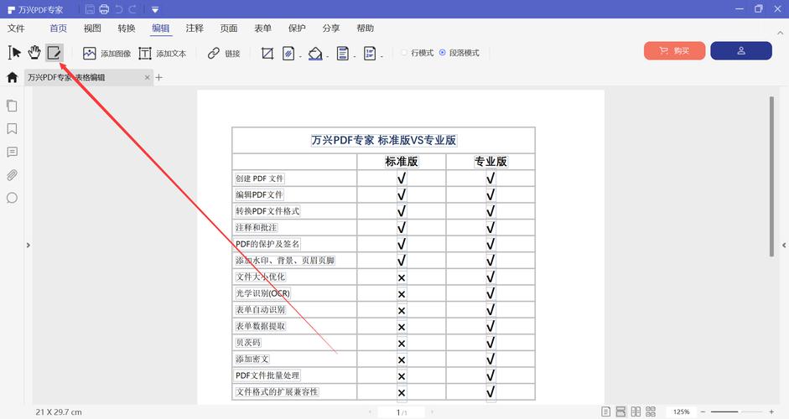Open the 帮助 help tab

pyautogui.click(x=365, y=28)
